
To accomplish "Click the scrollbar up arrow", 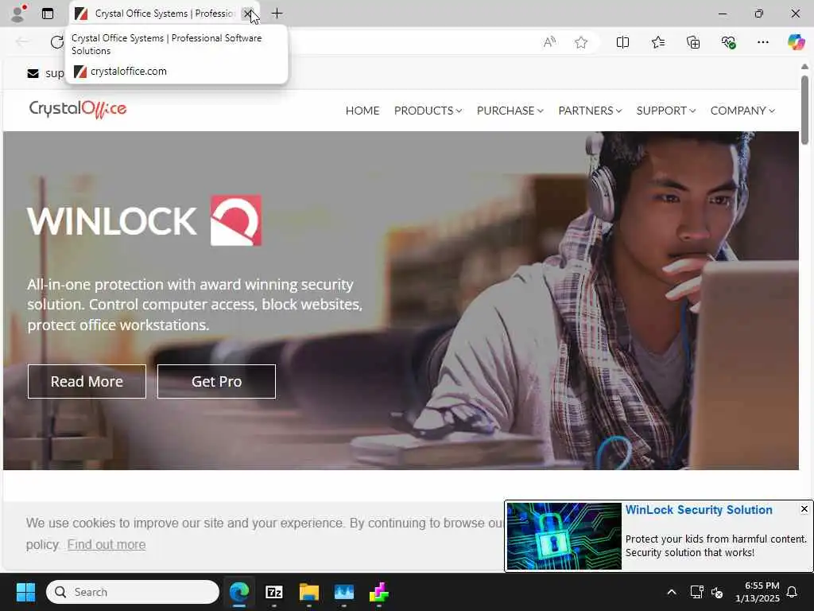I will (x=804, y=67).
